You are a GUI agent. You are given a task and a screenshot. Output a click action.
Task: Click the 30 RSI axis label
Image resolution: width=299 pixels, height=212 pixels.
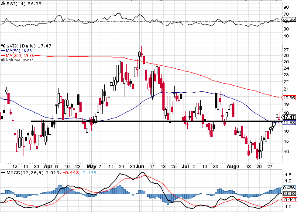tap(286, 29)
